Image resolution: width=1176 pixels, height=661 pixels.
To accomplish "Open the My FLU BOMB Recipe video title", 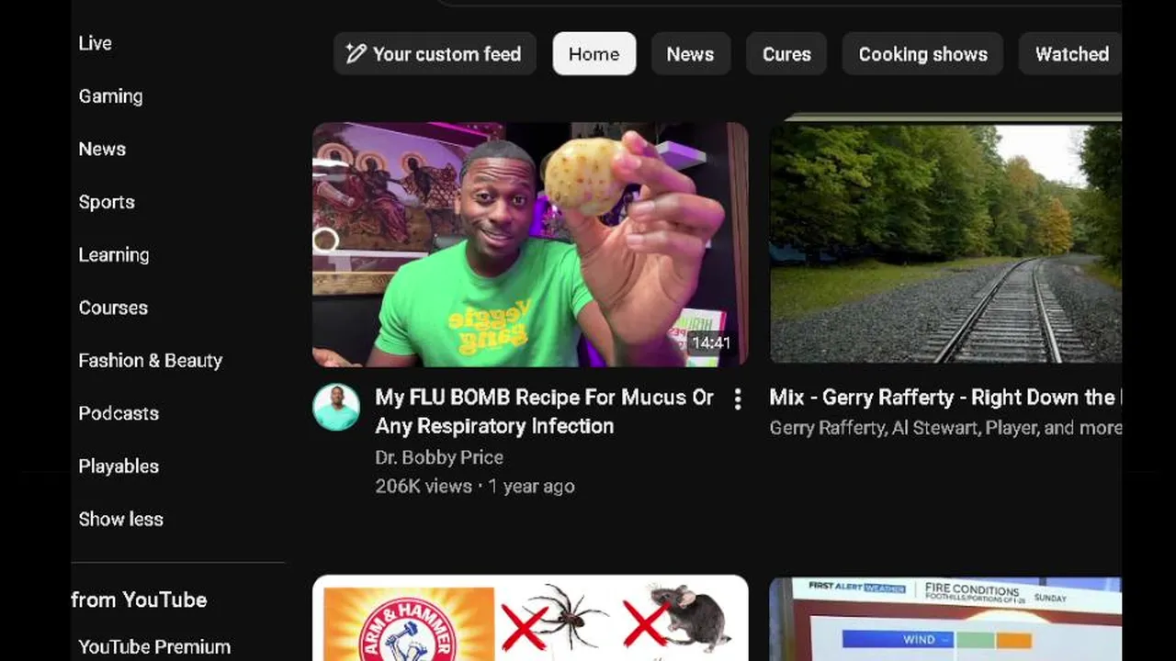I will 544,411.
